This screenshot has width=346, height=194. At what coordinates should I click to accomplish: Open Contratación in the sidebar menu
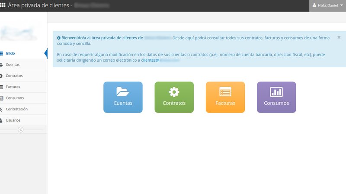(23, 109)
